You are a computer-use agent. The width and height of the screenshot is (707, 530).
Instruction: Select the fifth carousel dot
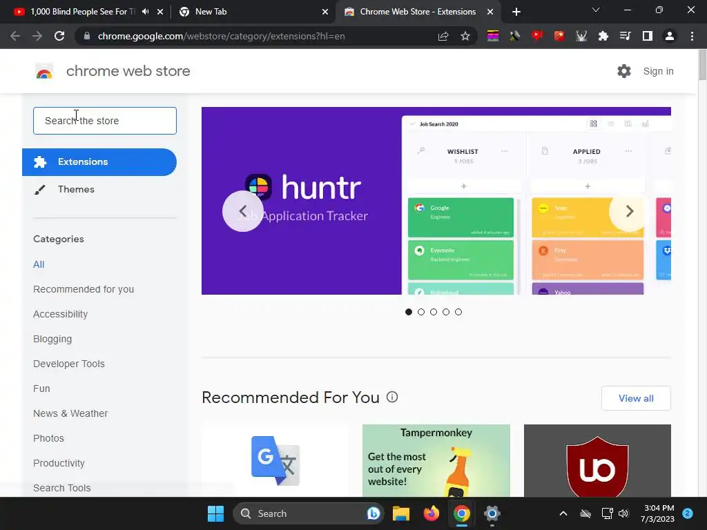[458, 312]
